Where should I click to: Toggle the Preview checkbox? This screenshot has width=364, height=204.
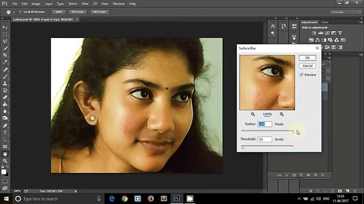click(x=301, y=75)
